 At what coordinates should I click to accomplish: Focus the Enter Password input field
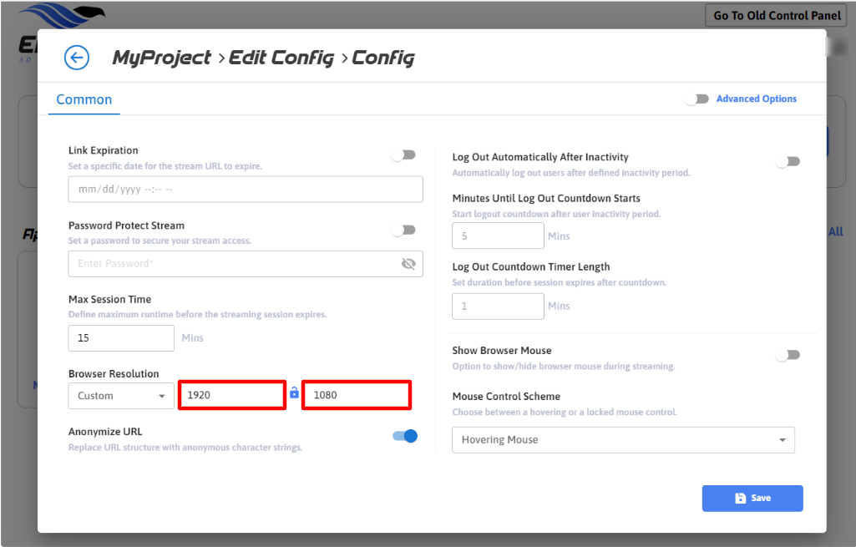[x=234, y=264]
